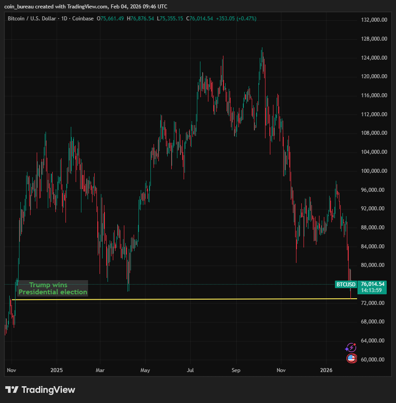Click the Jul label on time axis
Screen dimensions: 396x403
(190, 370)
